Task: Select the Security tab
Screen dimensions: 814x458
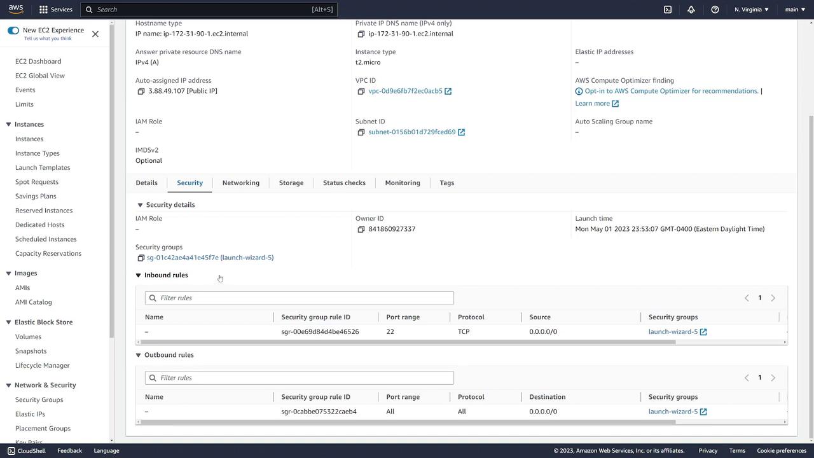Action: (x=190, y=183)
